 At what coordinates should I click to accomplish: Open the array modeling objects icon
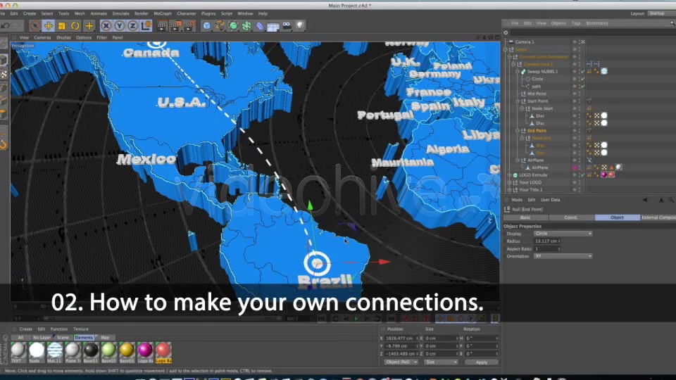[x=246, y=26]
